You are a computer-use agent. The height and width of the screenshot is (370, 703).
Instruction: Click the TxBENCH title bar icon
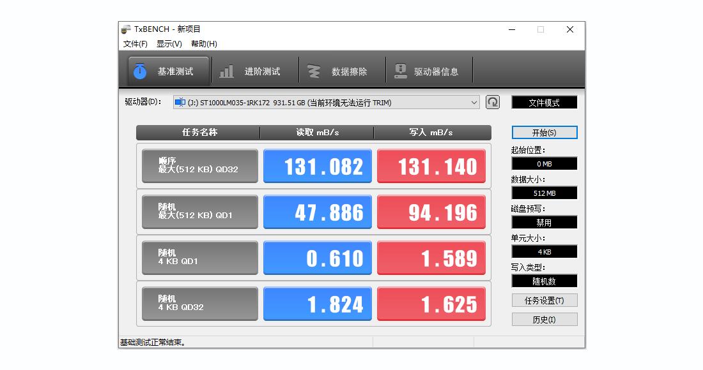(x=125, y=29)
